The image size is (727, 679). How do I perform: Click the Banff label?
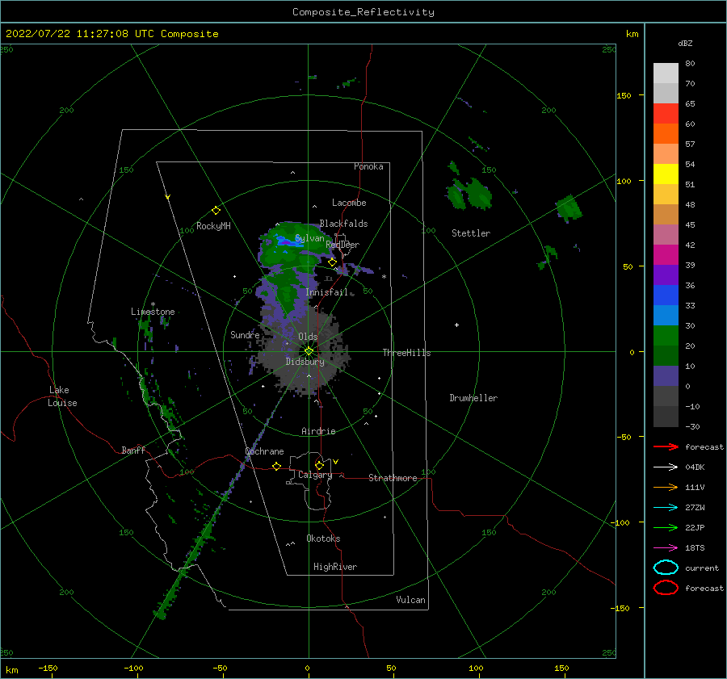click(133, 450)
